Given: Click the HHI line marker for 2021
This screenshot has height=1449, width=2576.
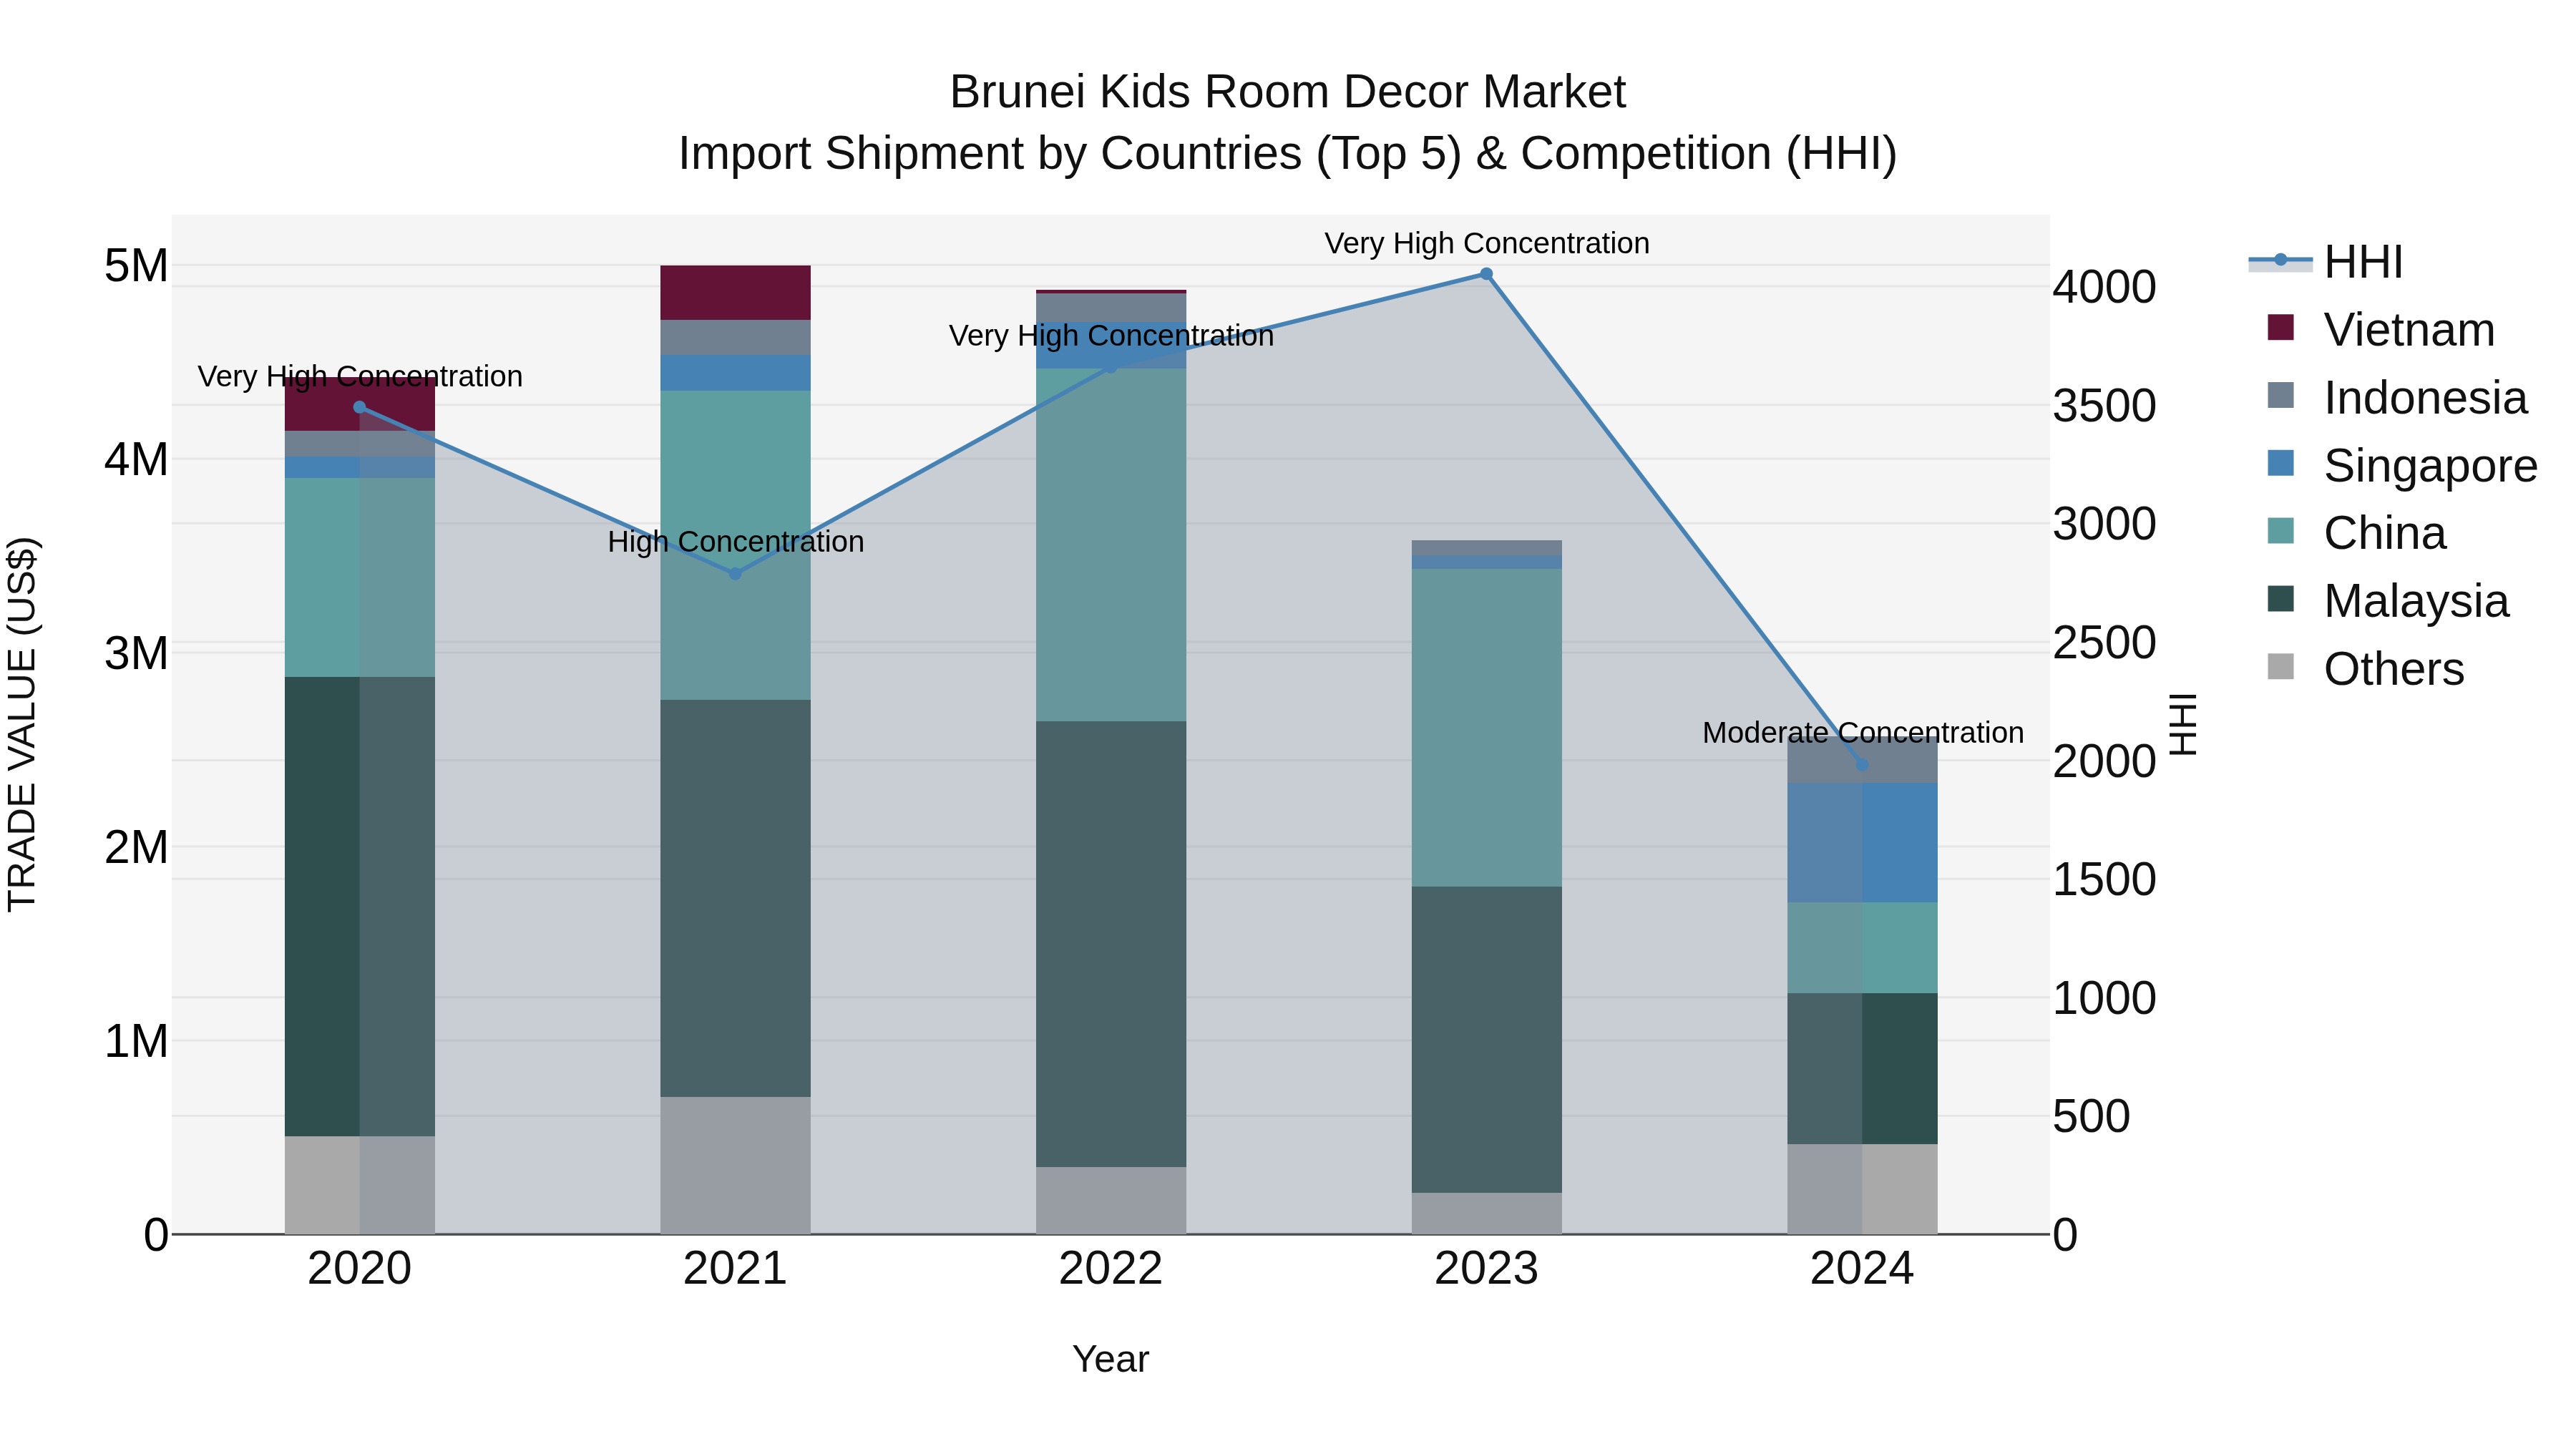Looking at the screenshot, I should pyautogui.click(x=735, y=574).
